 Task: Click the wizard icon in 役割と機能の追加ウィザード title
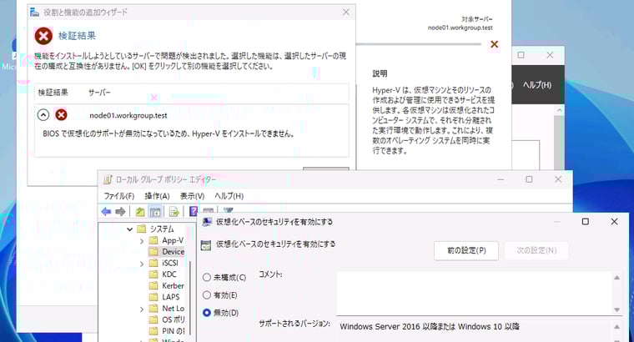pos(34,13)
